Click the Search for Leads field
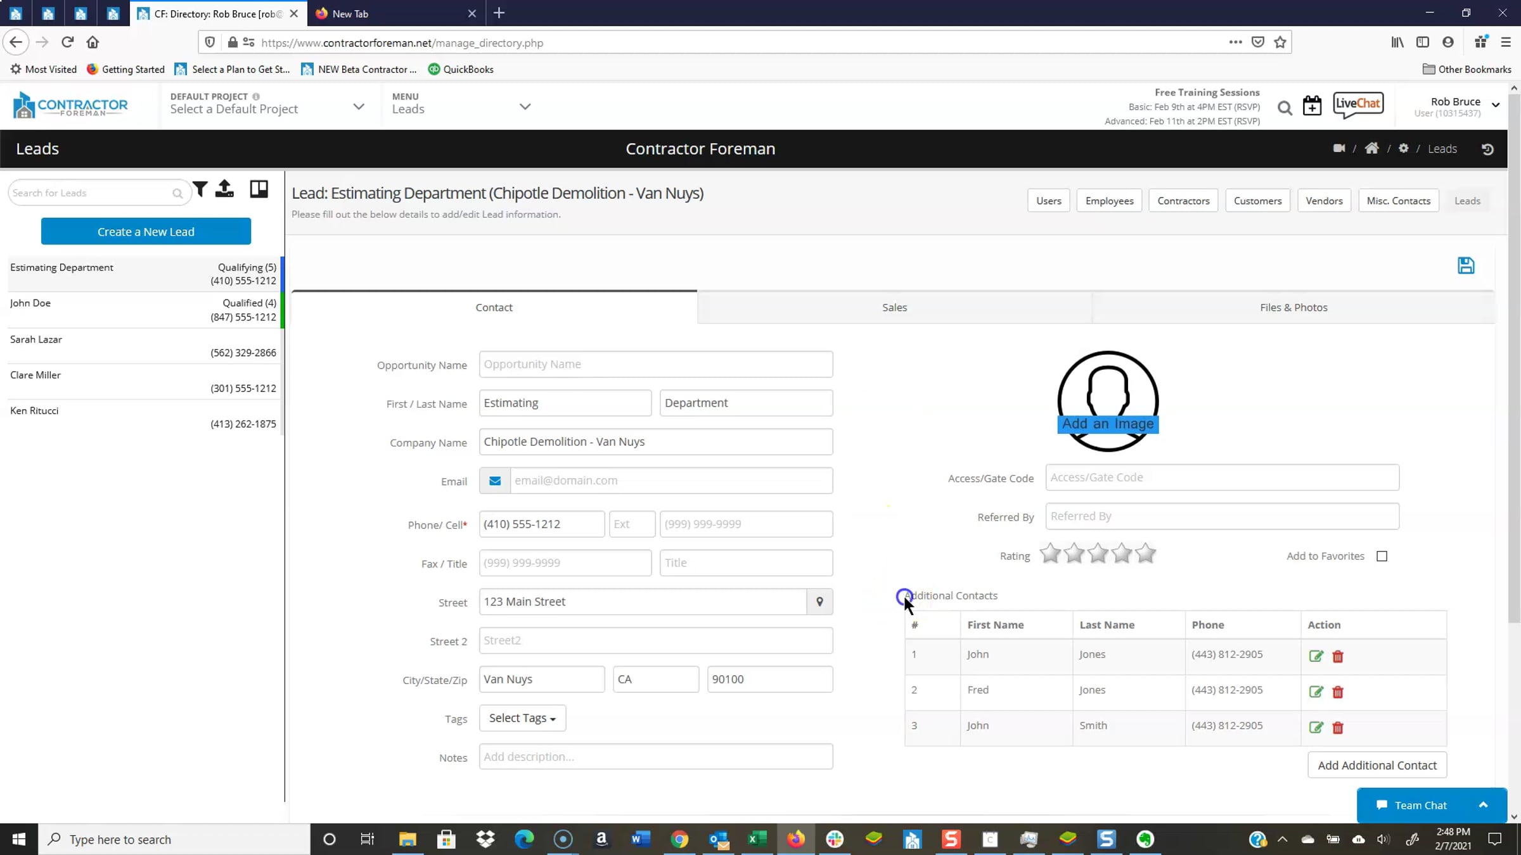The image size is (1521, 855). 99,193
